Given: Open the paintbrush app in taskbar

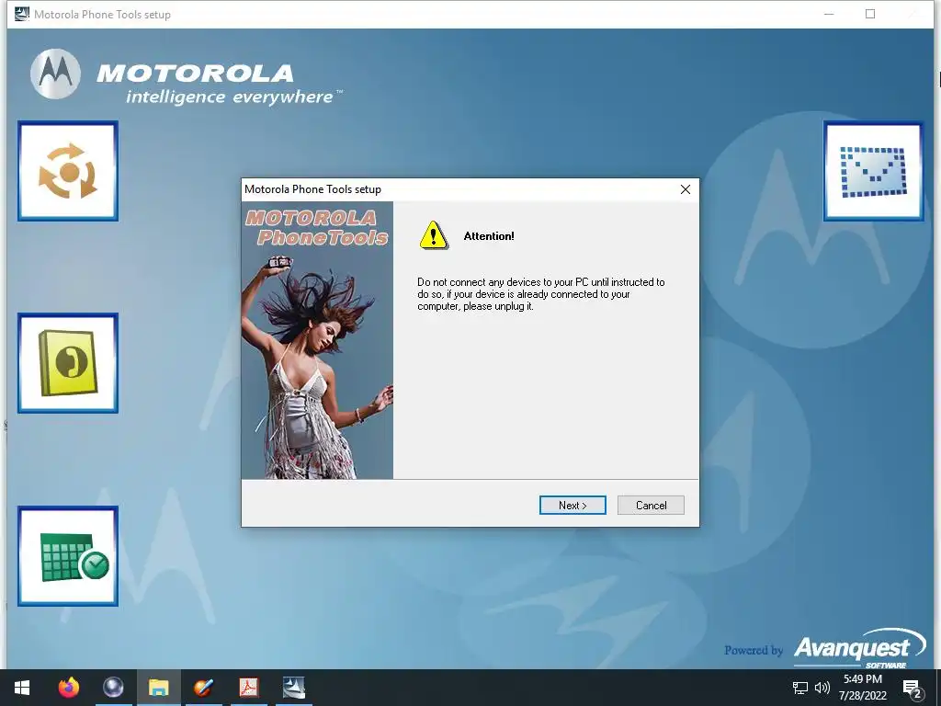Looking at the screenshot, I should point(203,688).
